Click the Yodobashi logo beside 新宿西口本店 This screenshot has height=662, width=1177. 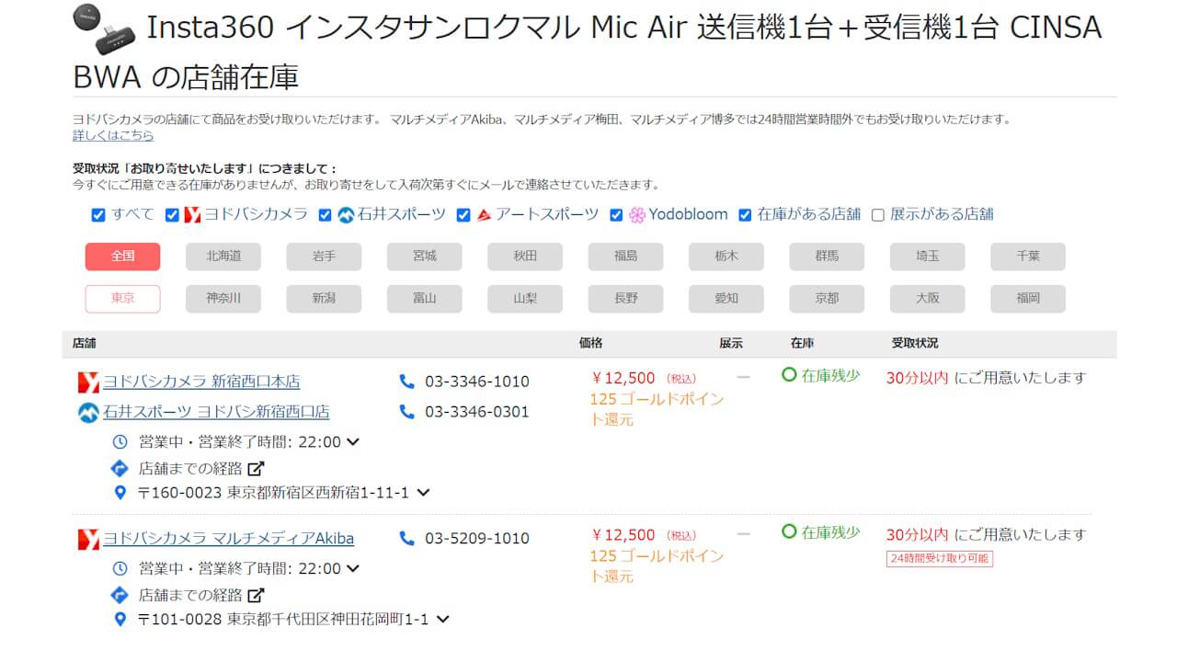coord(88,382)
